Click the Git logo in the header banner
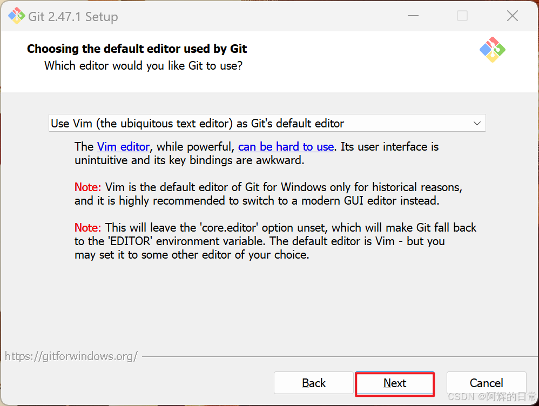Image resolution: width=539 pixels, height=406 pixels. pos(492,50)
